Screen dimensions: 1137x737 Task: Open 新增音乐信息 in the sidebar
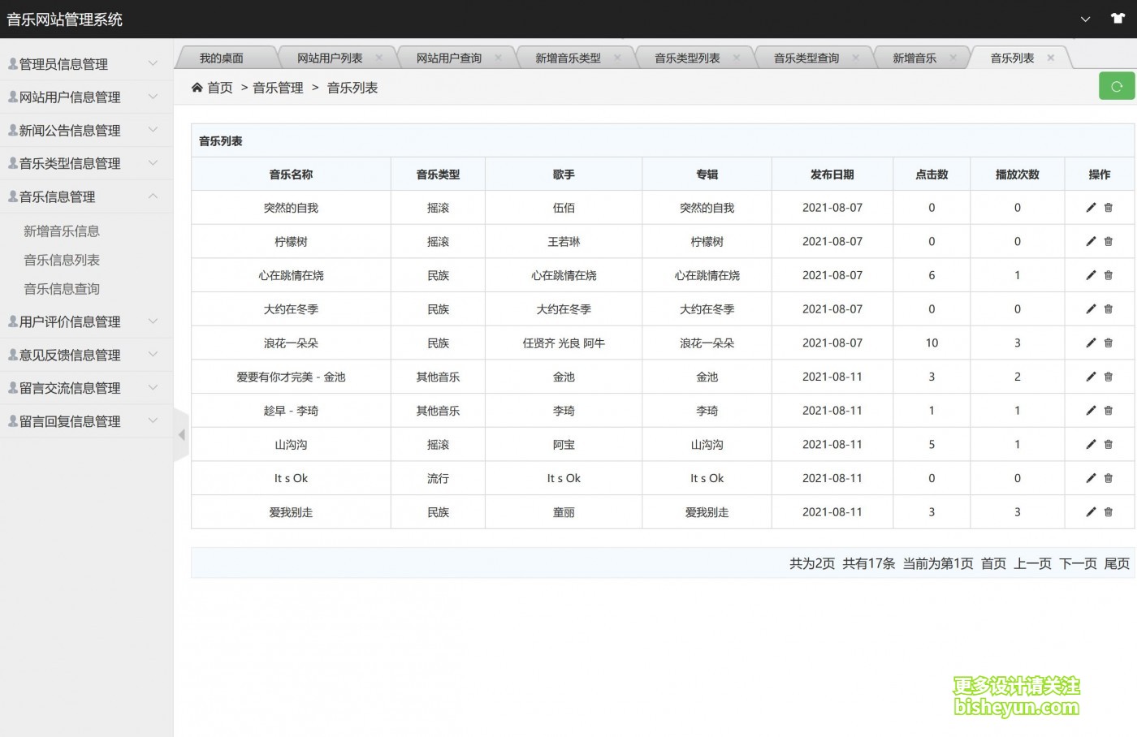[62, 231]
